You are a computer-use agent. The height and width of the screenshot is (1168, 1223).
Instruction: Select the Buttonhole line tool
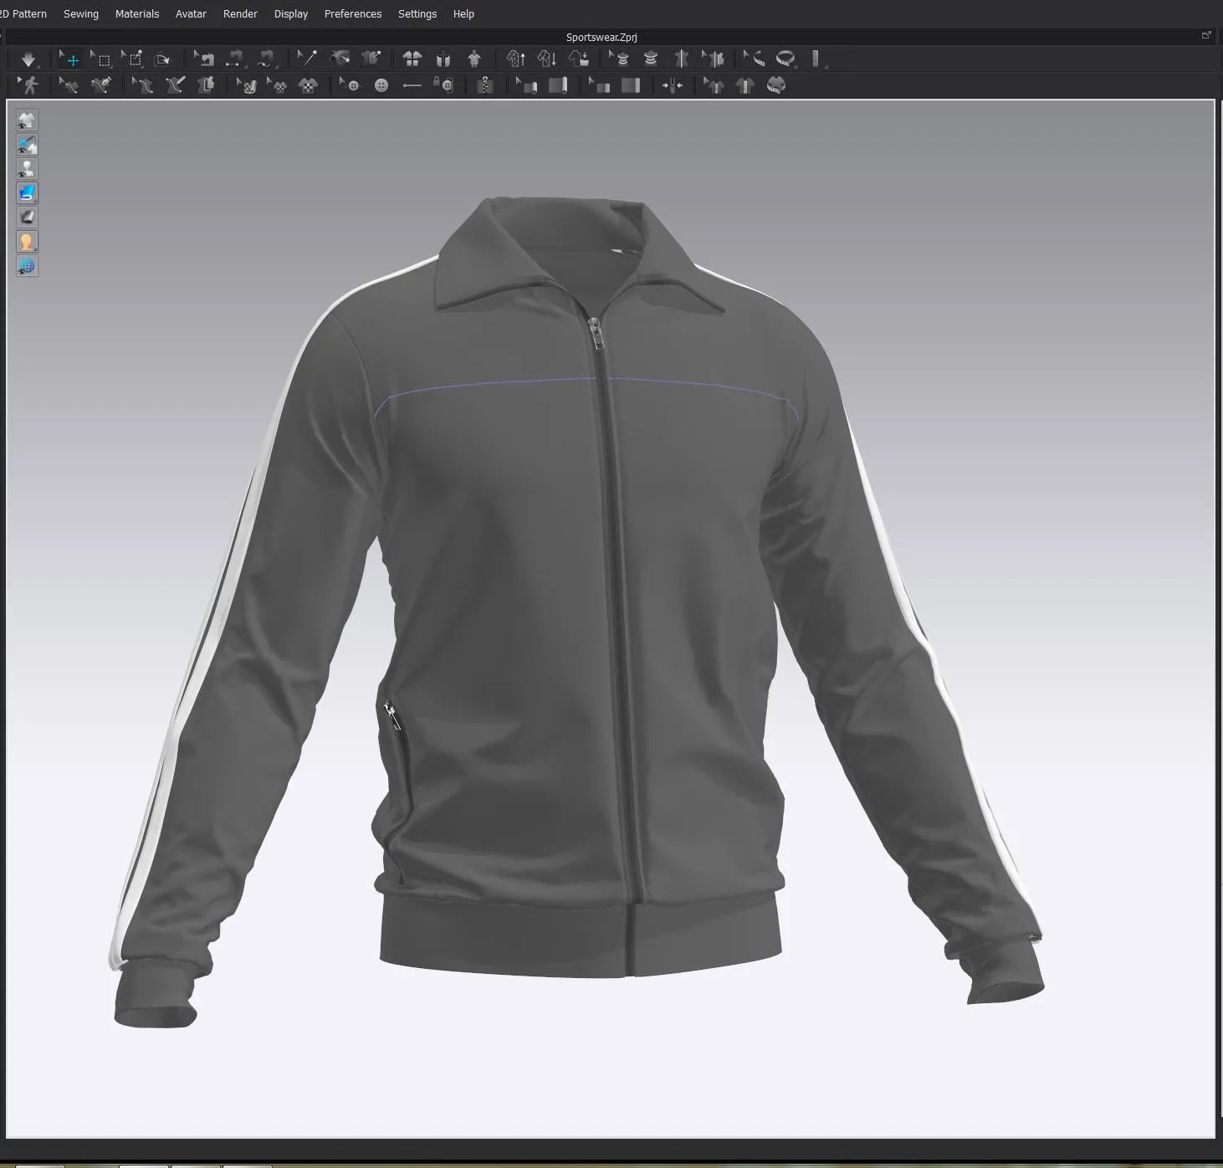click(412, 85)
